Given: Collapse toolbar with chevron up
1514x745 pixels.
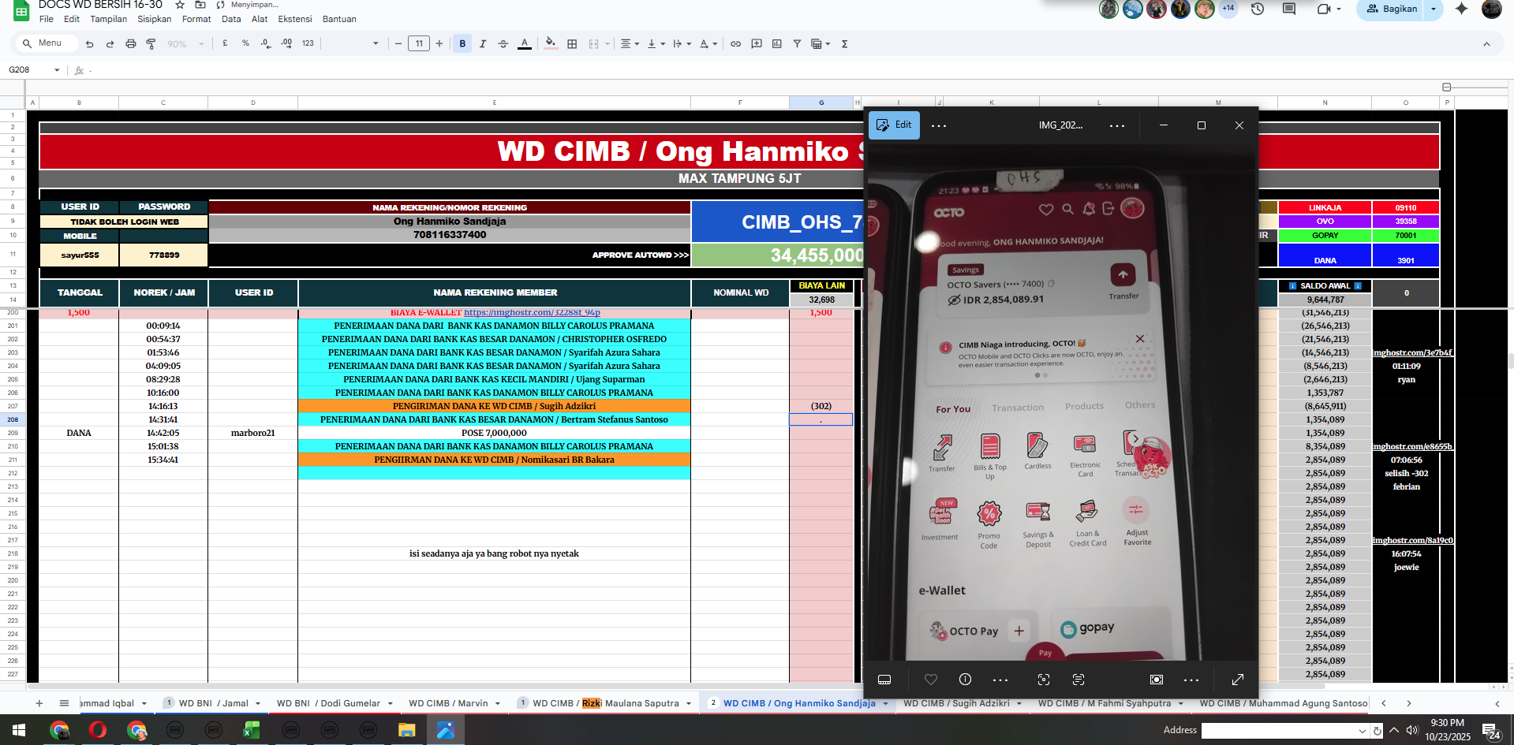Looking at the screenshot, I should (1486, 44).
